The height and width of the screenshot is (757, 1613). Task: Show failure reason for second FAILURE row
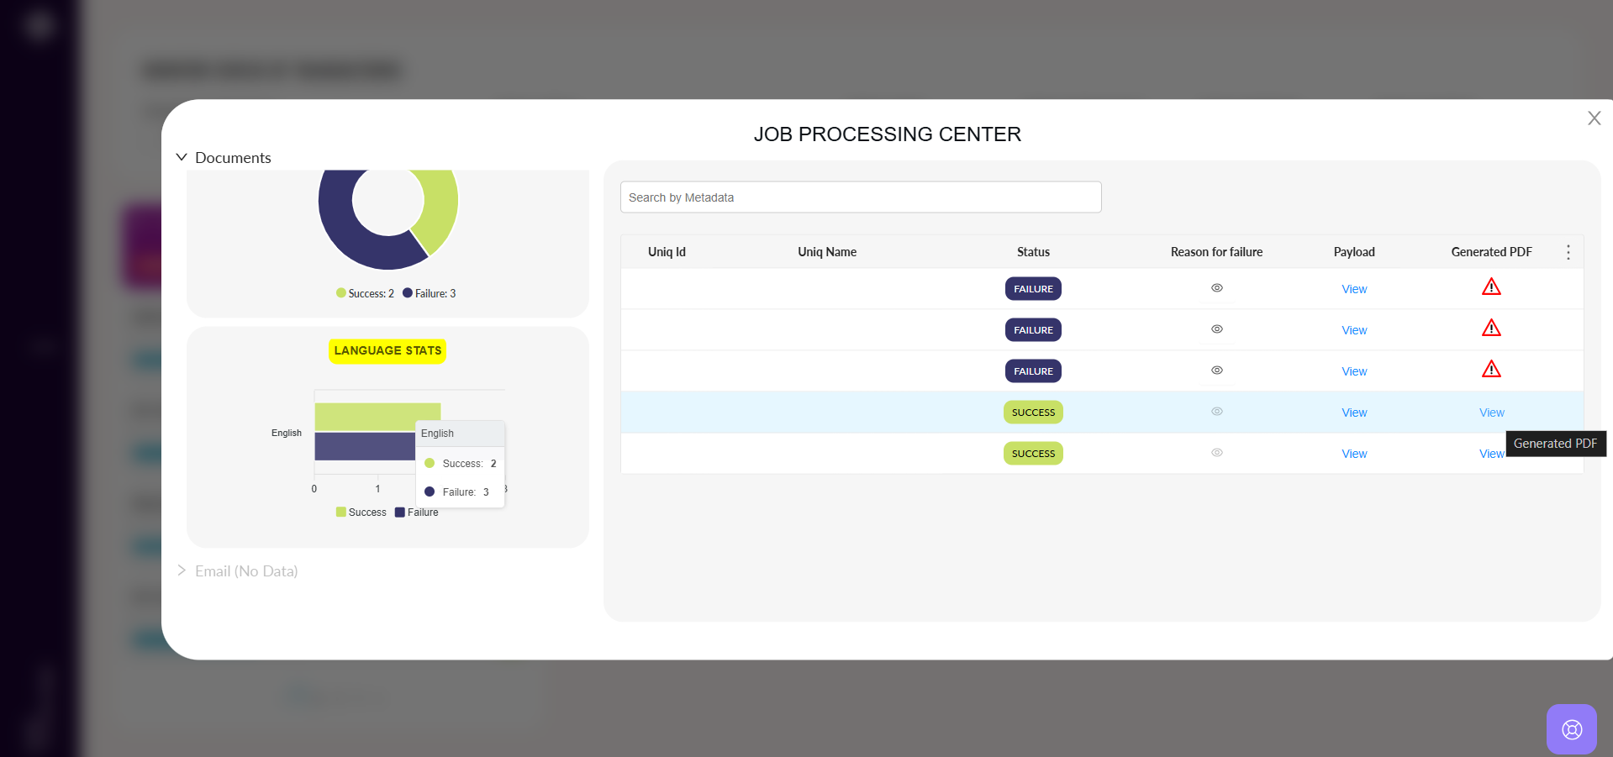click(1216, 329)
